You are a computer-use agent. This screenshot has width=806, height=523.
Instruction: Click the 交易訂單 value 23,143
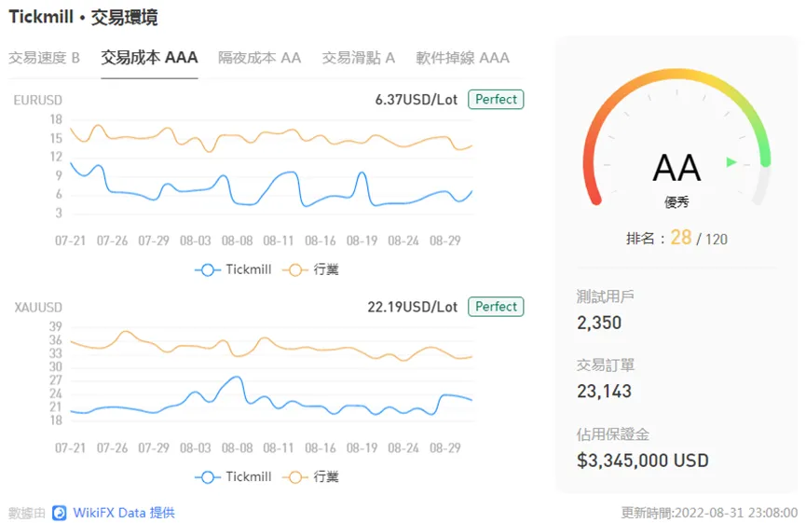(604, 392)
